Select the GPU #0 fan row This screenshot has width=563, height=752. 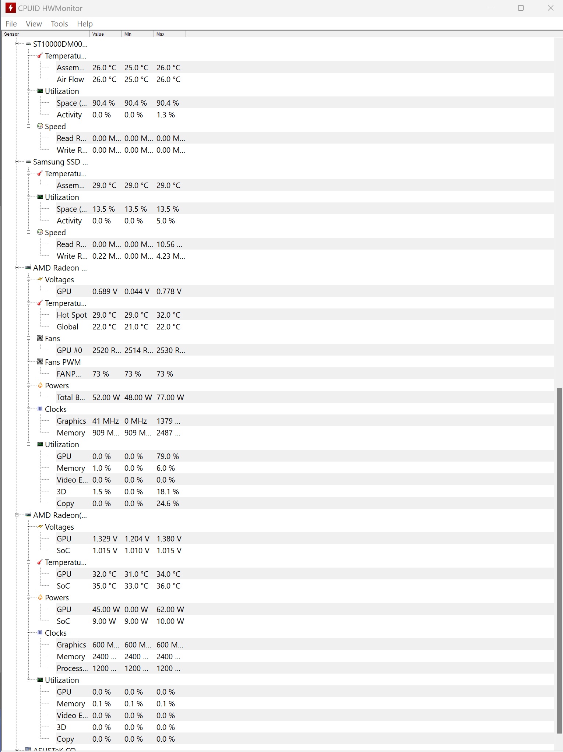[x=305, y=350]
